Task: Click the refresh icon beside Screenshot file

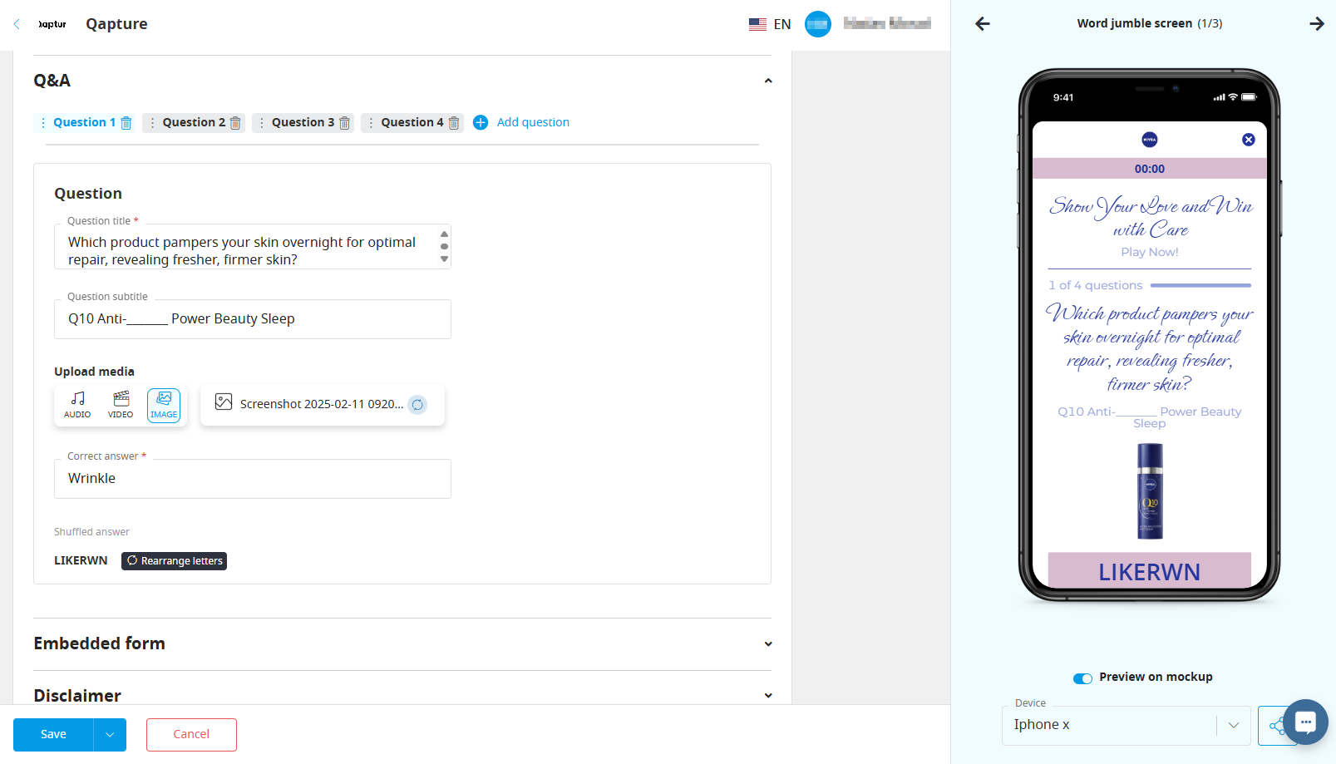Action: pyautogui.click(x=417, y=405)
